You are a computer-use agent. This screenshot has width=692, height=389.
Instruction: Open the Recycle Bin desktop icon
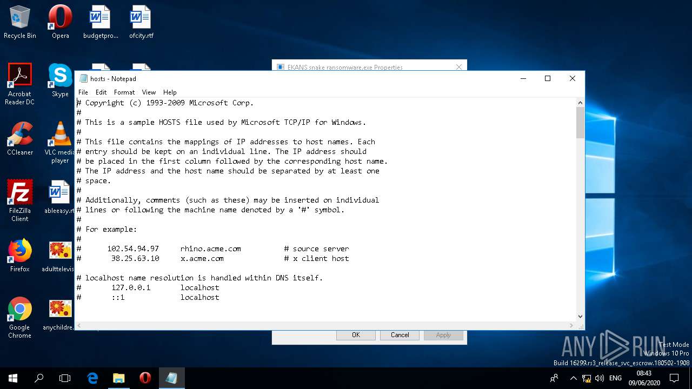pyautogui.click(x=20, y=23)
